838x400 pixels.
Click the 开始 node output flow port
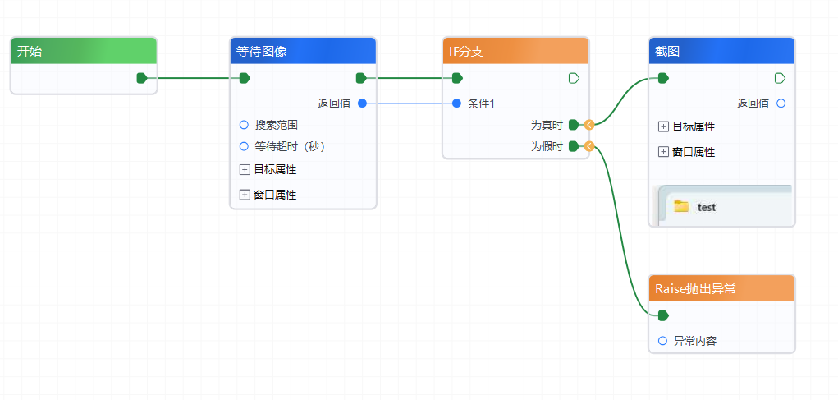point(141,78)
